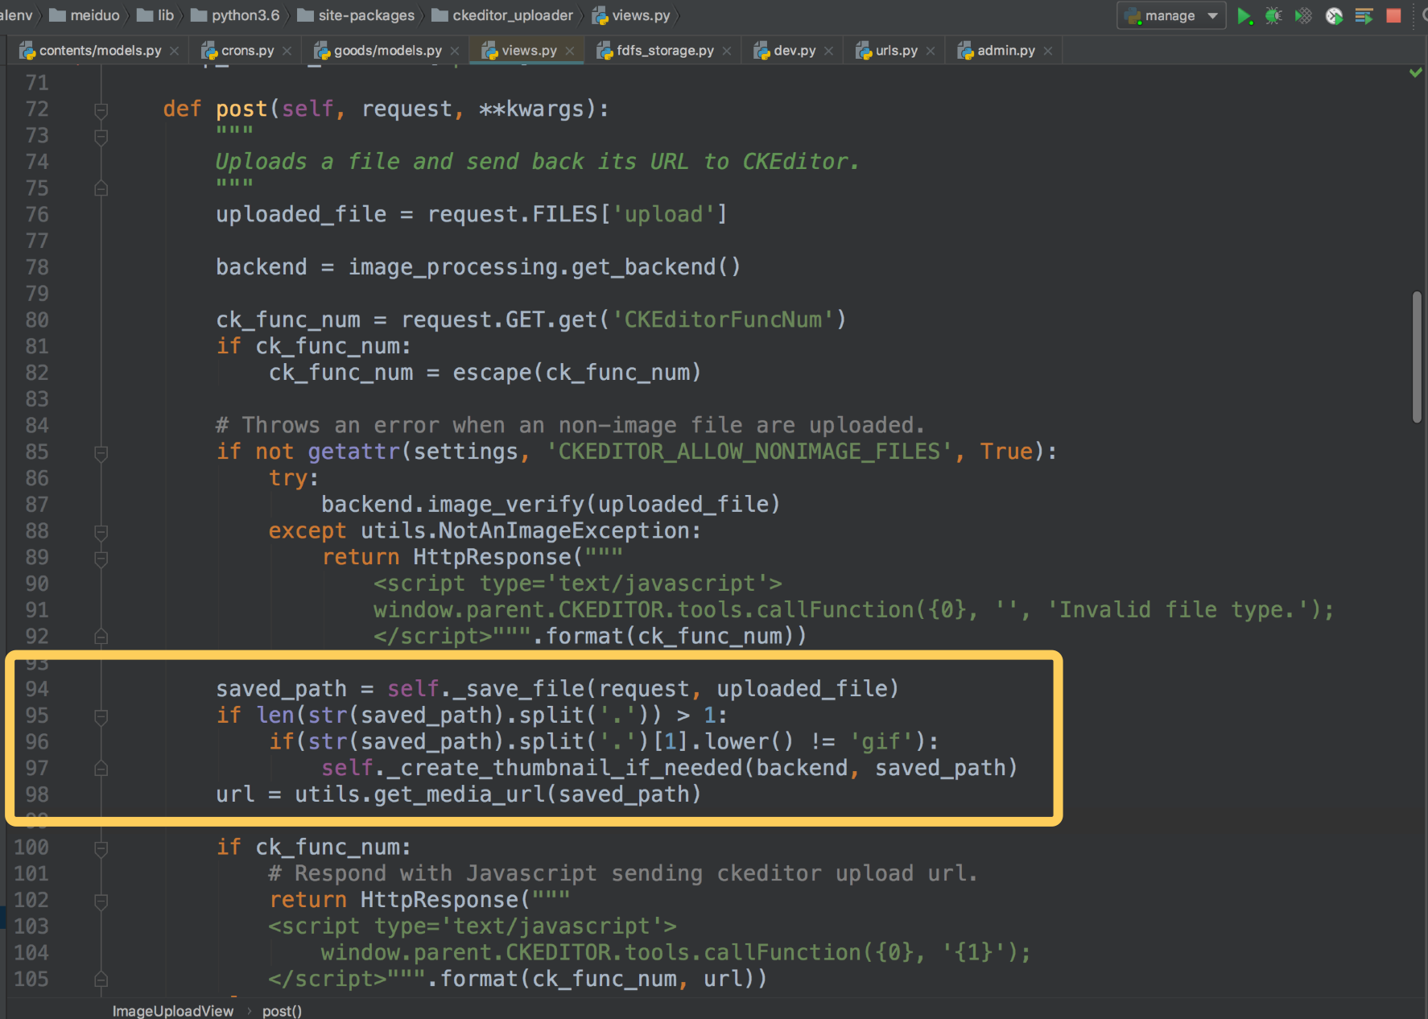1428x1019 pixels.
Task: Click ImageUploadView in the bottom breadcrumb
Action: 173,1010
